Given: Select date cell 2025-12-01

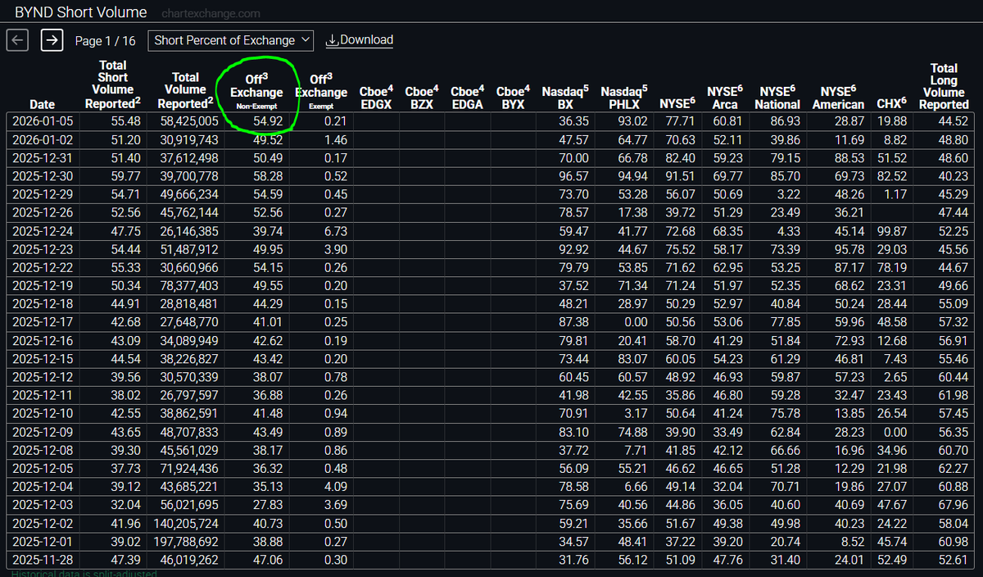Looking at the screenshot, I should pos(42,541).
